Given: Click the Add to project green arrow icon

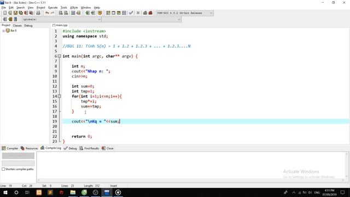Looking at the screenshot, I should coord(87,13).
